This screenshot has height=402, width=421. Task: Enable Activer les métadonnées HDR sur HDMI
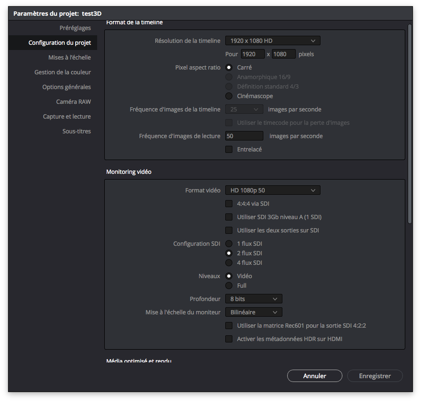click(229, 339)
